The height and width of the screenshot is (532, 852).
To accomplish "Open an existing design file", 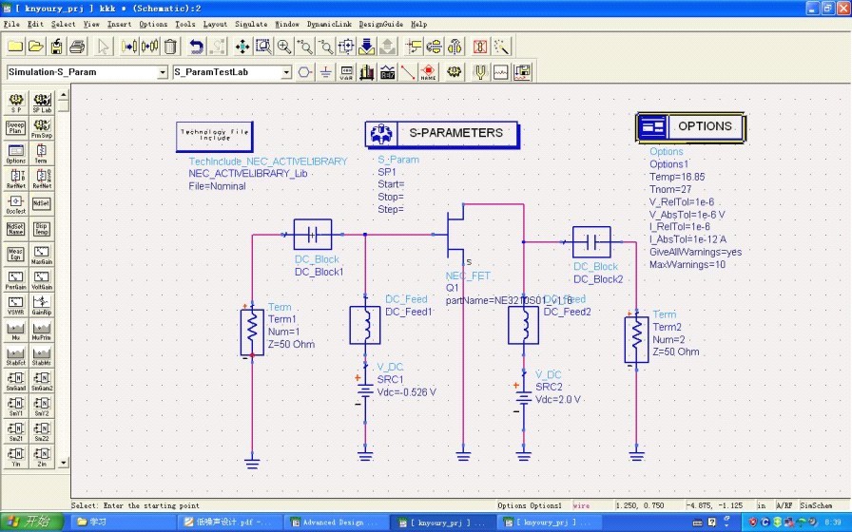I will coord(36,47).
